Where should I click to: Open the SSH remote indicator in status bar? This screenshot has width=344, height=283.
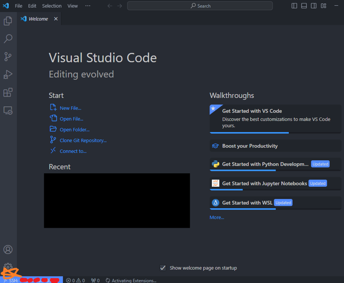coord(32,281)
